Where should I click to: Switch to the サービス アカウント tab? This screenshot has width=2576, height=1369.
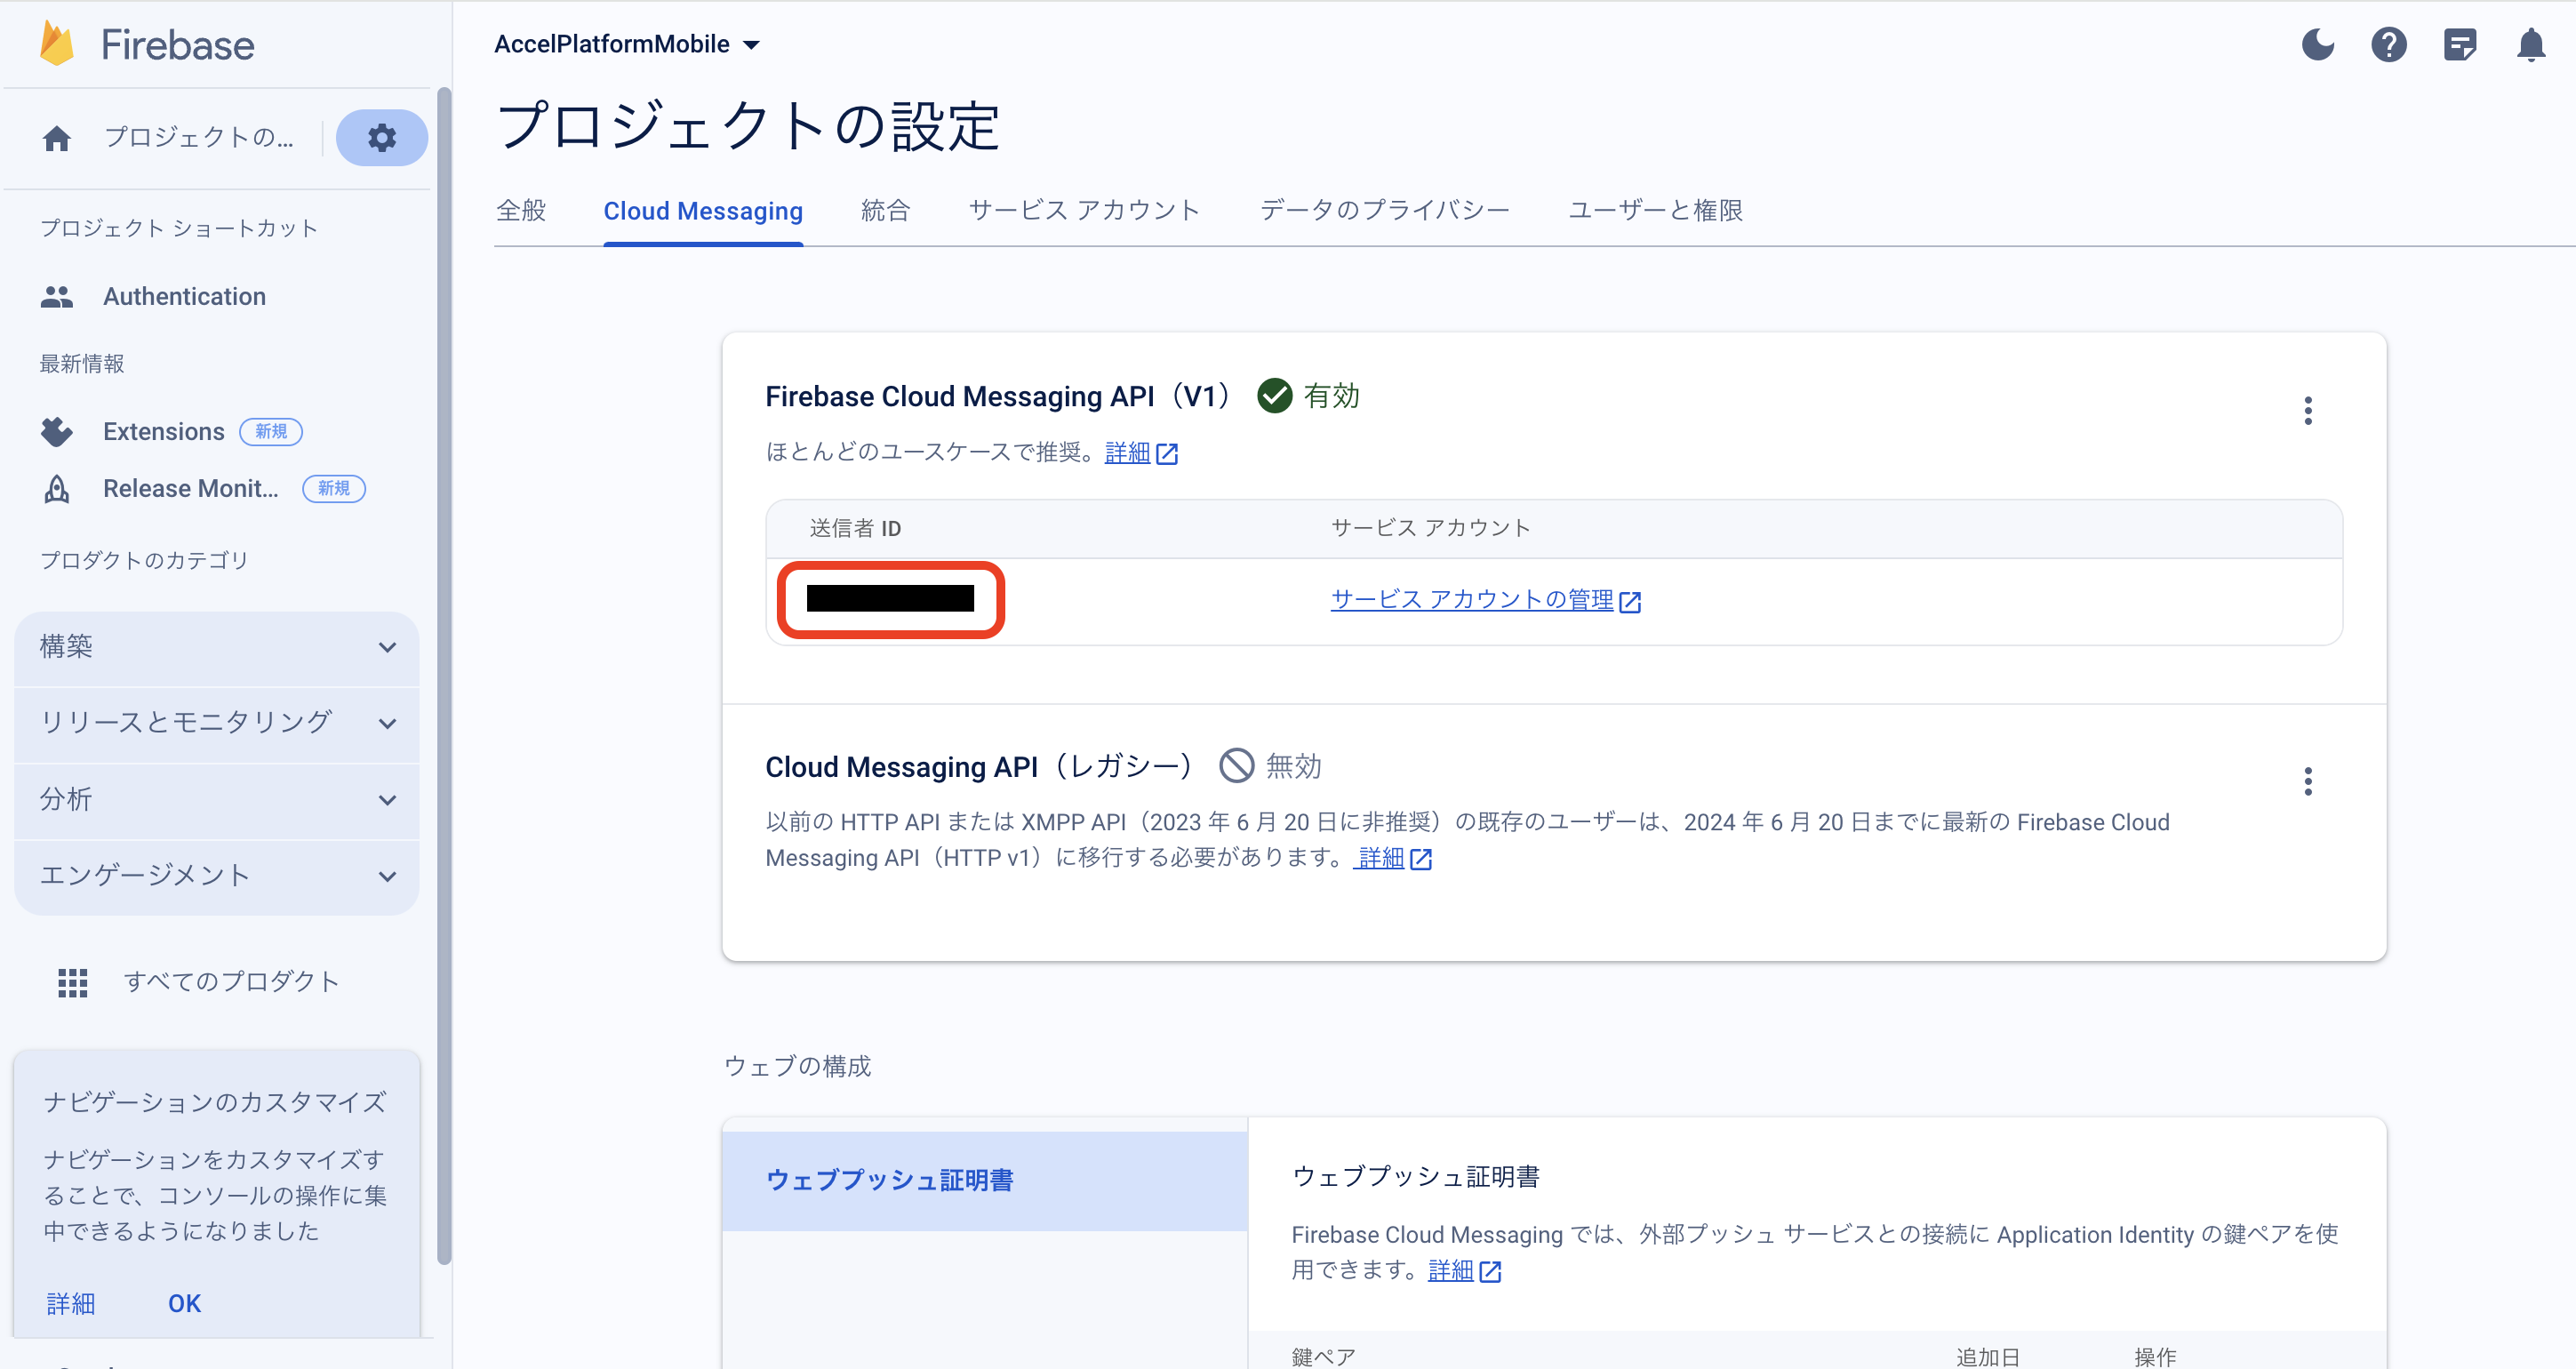tap(1084, 211)
